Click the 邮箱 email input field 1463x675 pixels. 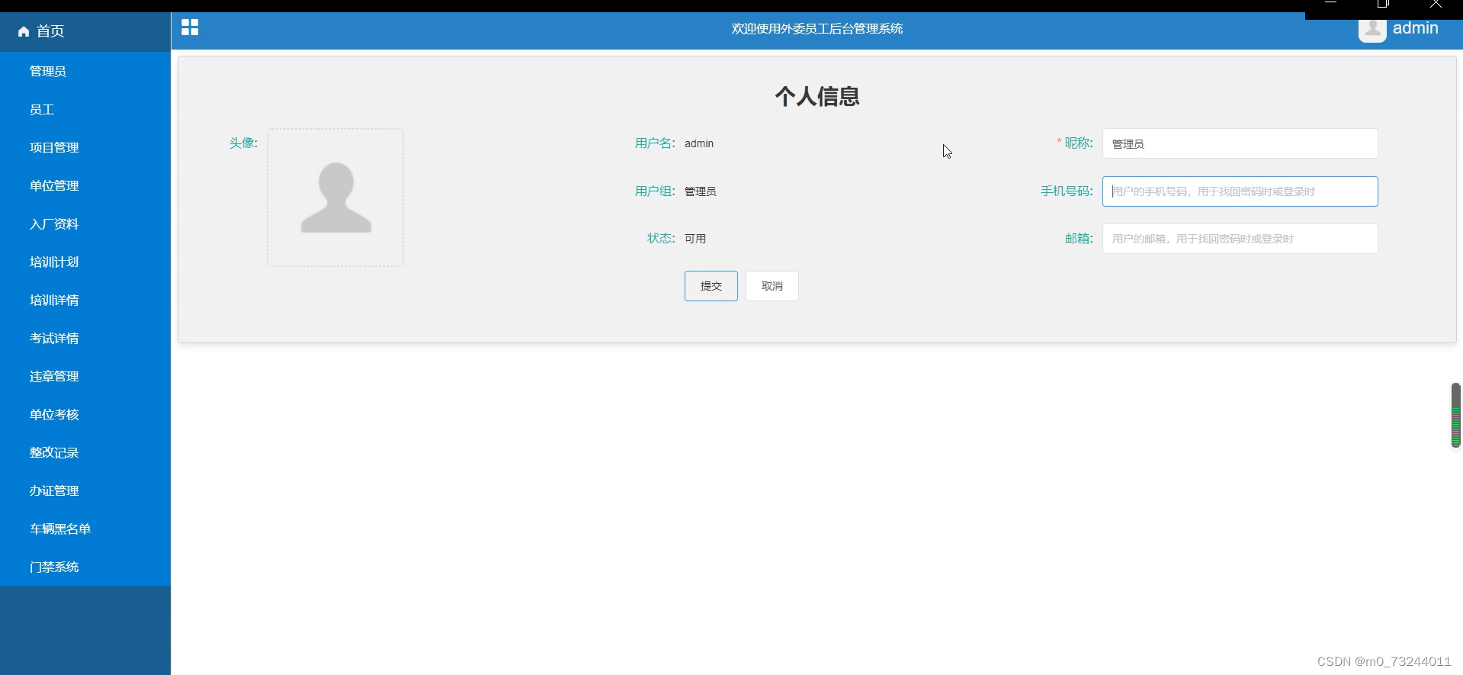coord(1240,239)
